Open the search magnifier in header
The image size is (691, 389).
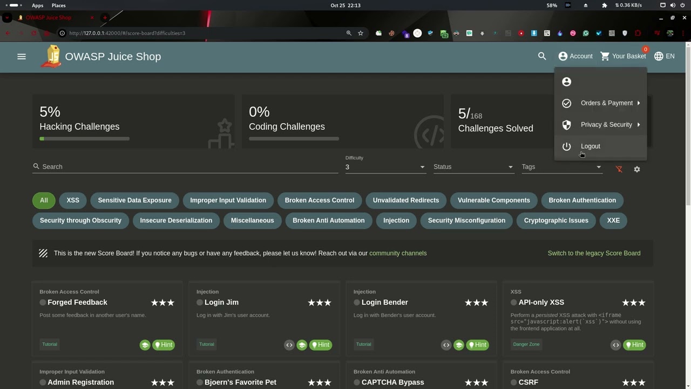point(542,56)
